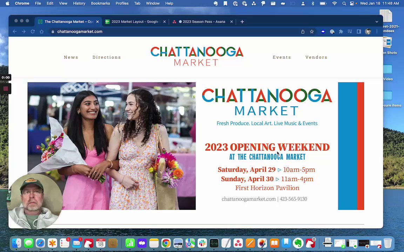Click the Chrome back arrow
This screenshot has width=404, height=252.
coord(15,31)
